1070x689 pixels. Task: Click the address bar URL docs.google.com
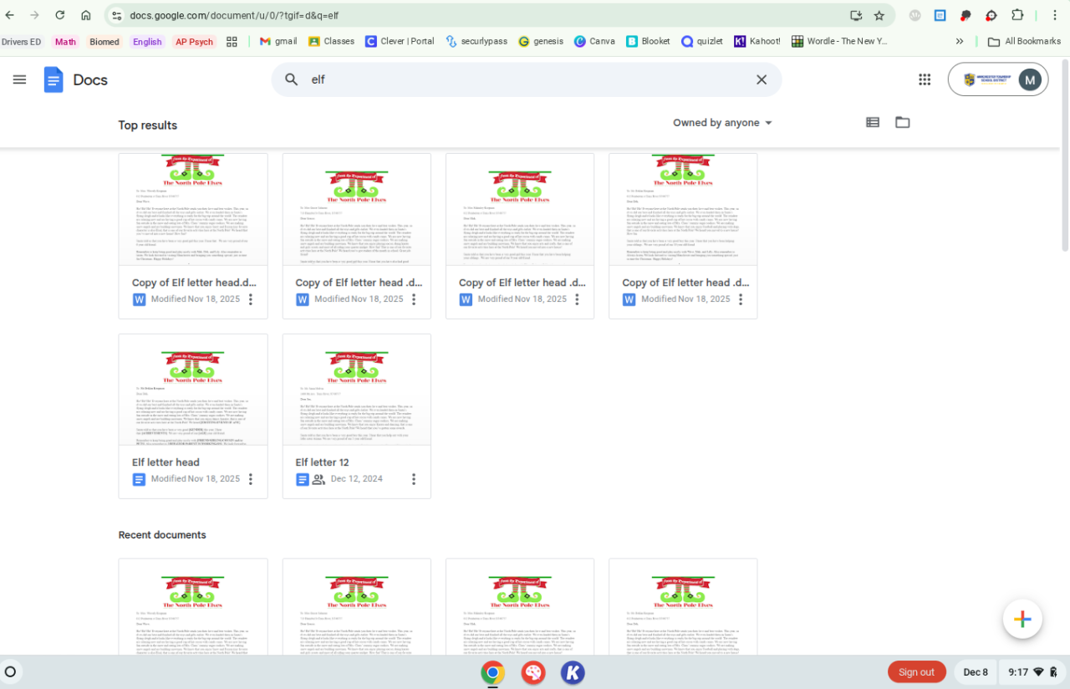pos(234,15)
